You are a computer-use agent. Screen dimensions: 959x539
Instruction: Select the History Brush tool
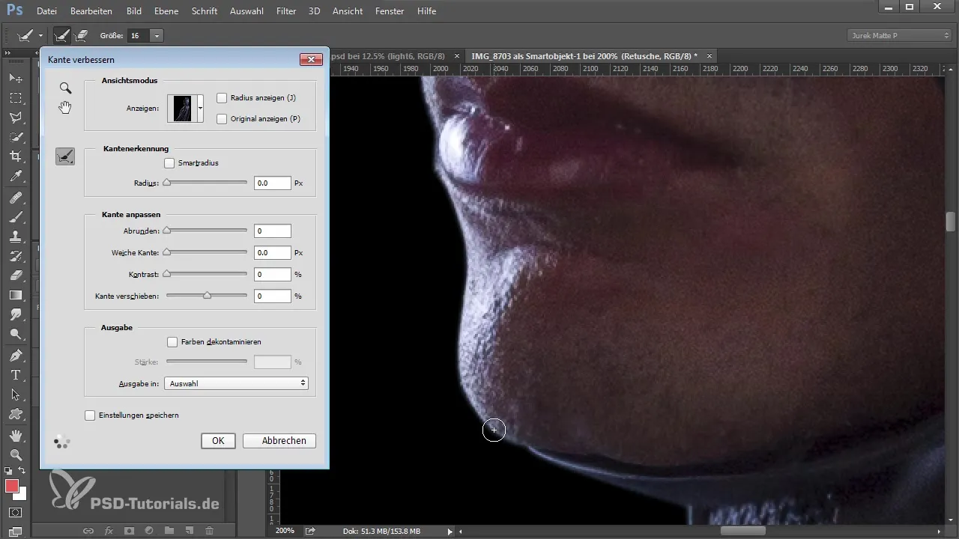pyautogui.click(x=16, y=256)
